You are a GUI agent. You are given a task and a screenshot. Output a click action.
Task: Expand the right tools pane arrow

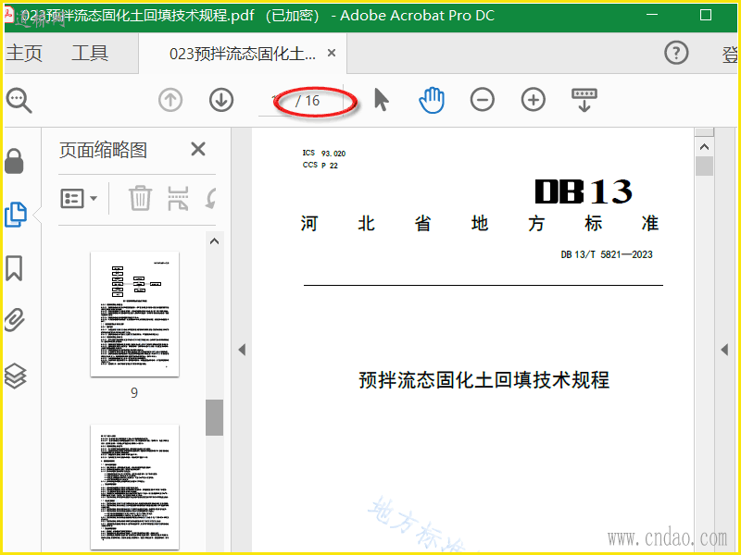pyautogui.click(x=724, y=350)
